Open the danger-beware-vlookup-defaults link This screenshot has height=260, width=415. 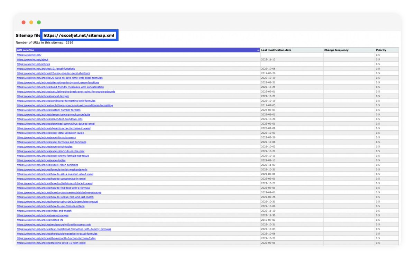pyautogui.click(x=54, y=114)
